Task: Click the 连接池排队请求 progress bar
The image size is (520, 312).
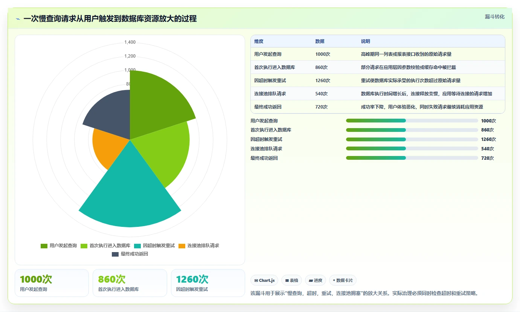Action: [412, 148]
